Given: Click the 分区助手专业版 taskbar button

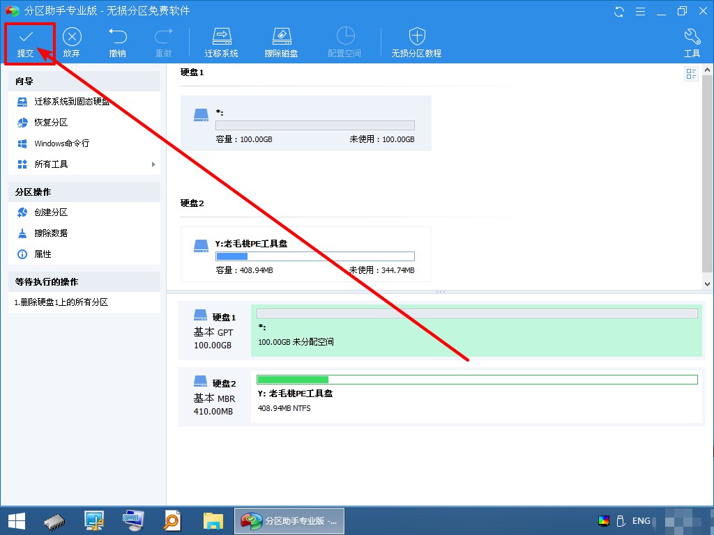Looking at the screenshot, I should tap(289, 521).
